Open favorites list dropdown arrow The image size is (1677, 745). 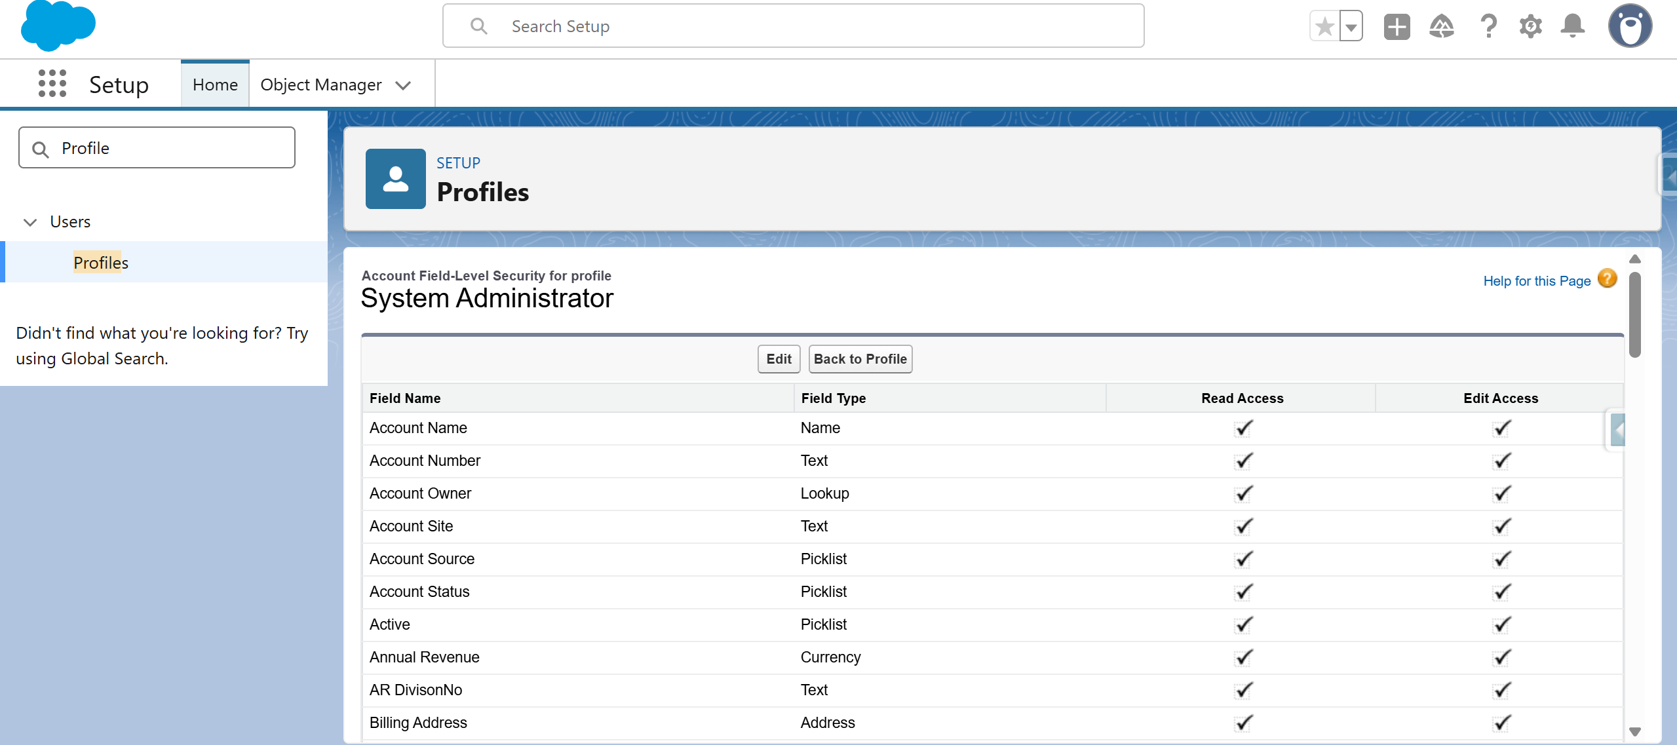1351,27
